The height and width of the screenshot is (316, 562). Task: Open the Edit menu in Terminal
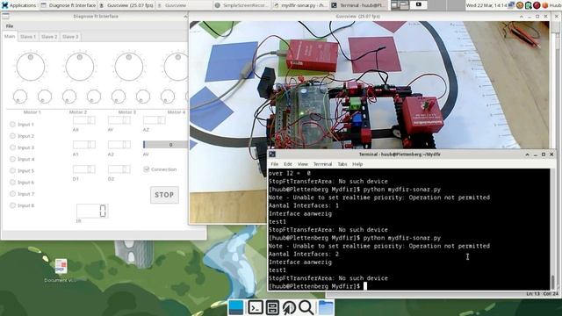coord(288,164)
